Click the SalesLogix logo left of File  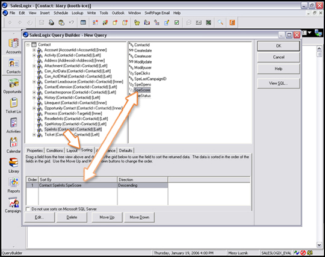coord(5,13)
